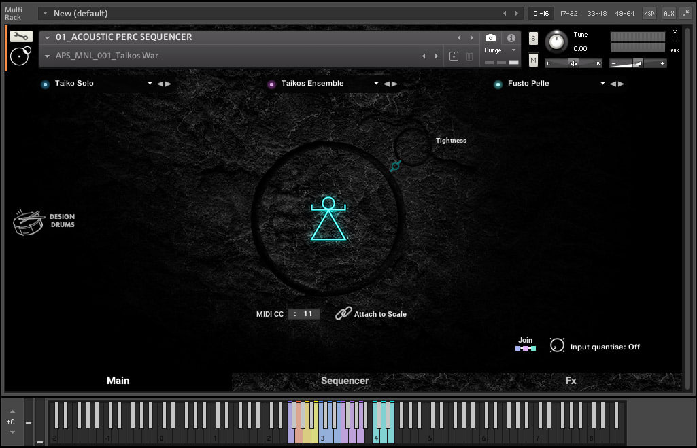Image resolution: width=697 pixels, height=448 pixels.
Task: Take a snapshot with the camera icon
Action: tap(490, 38)
